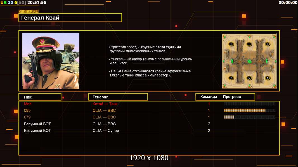Click 095's loading progress bar

point(249,110)
